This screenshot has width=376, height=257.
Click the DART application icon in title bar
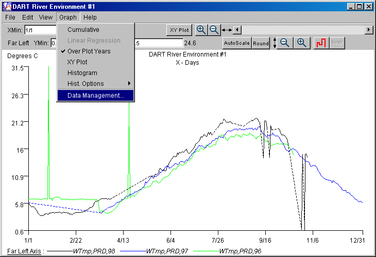pyautogui.click(x=6, y=7)
